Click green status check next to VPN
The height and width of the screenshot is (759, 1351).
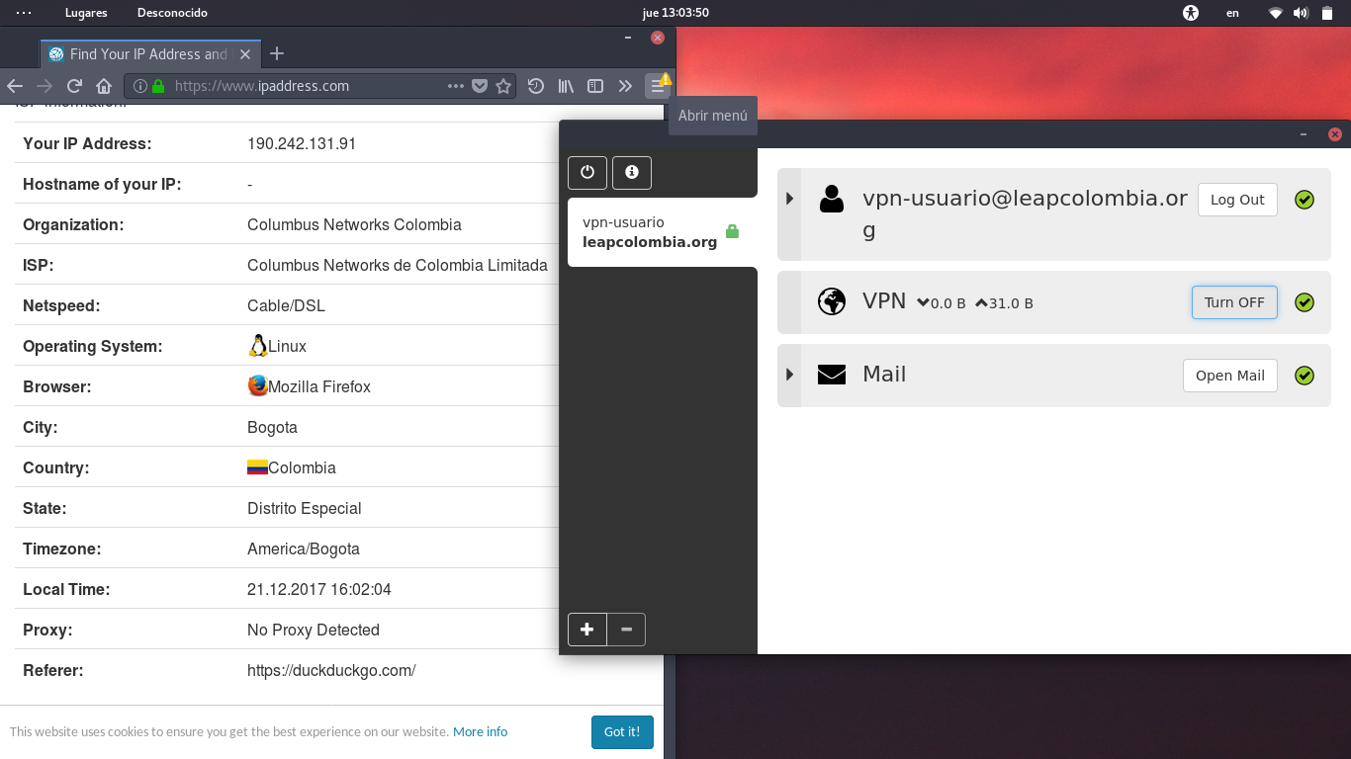click(1305, 302)
